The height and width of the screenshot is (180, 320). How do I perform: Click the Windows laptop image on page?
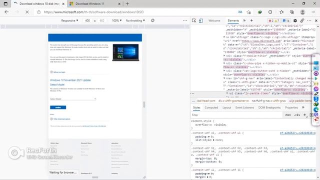(x=125, y=52)
